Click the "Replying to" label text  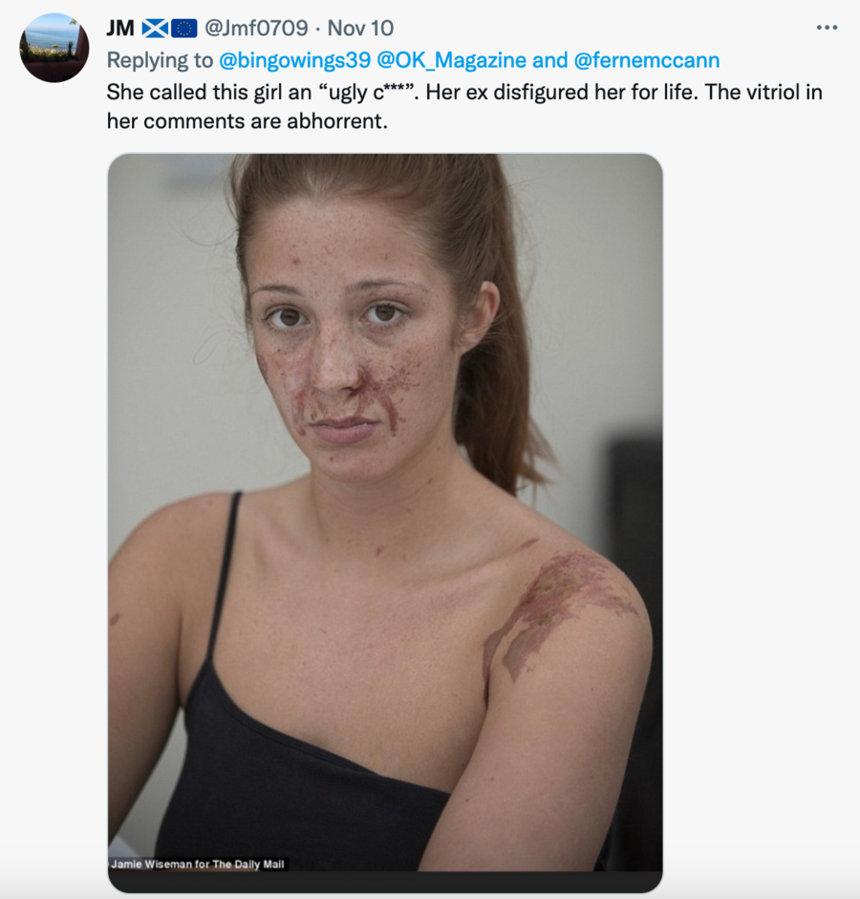160,60
